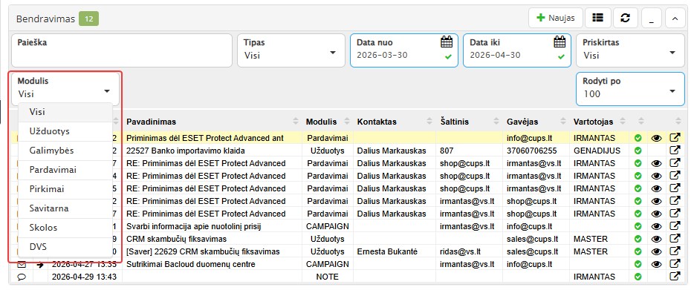Image resolution: width=694 pixels, height=290 pixels.
Task: Click the comment bubble icon on the NOTE row
Action: click(21, 277)
